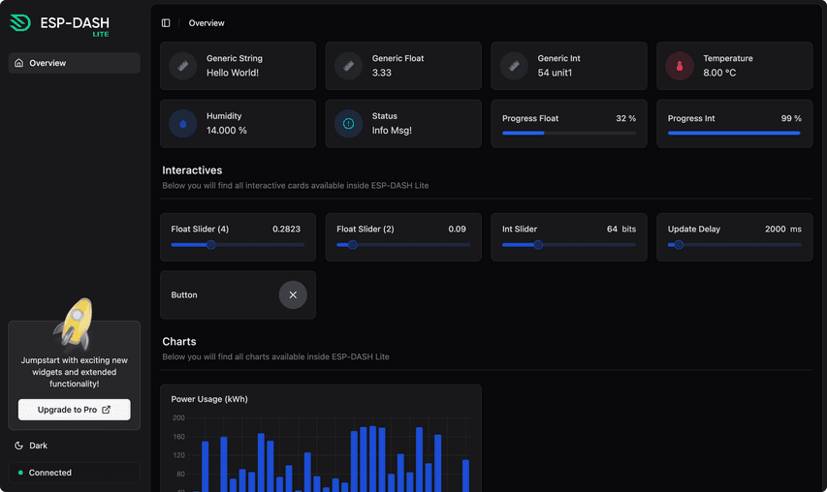Click the Connected status indicator

click(x=74, y=473)
